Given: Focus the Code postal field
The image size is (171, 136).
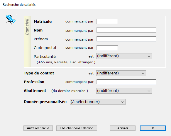Looking at the screenshot, I should 107,48.
